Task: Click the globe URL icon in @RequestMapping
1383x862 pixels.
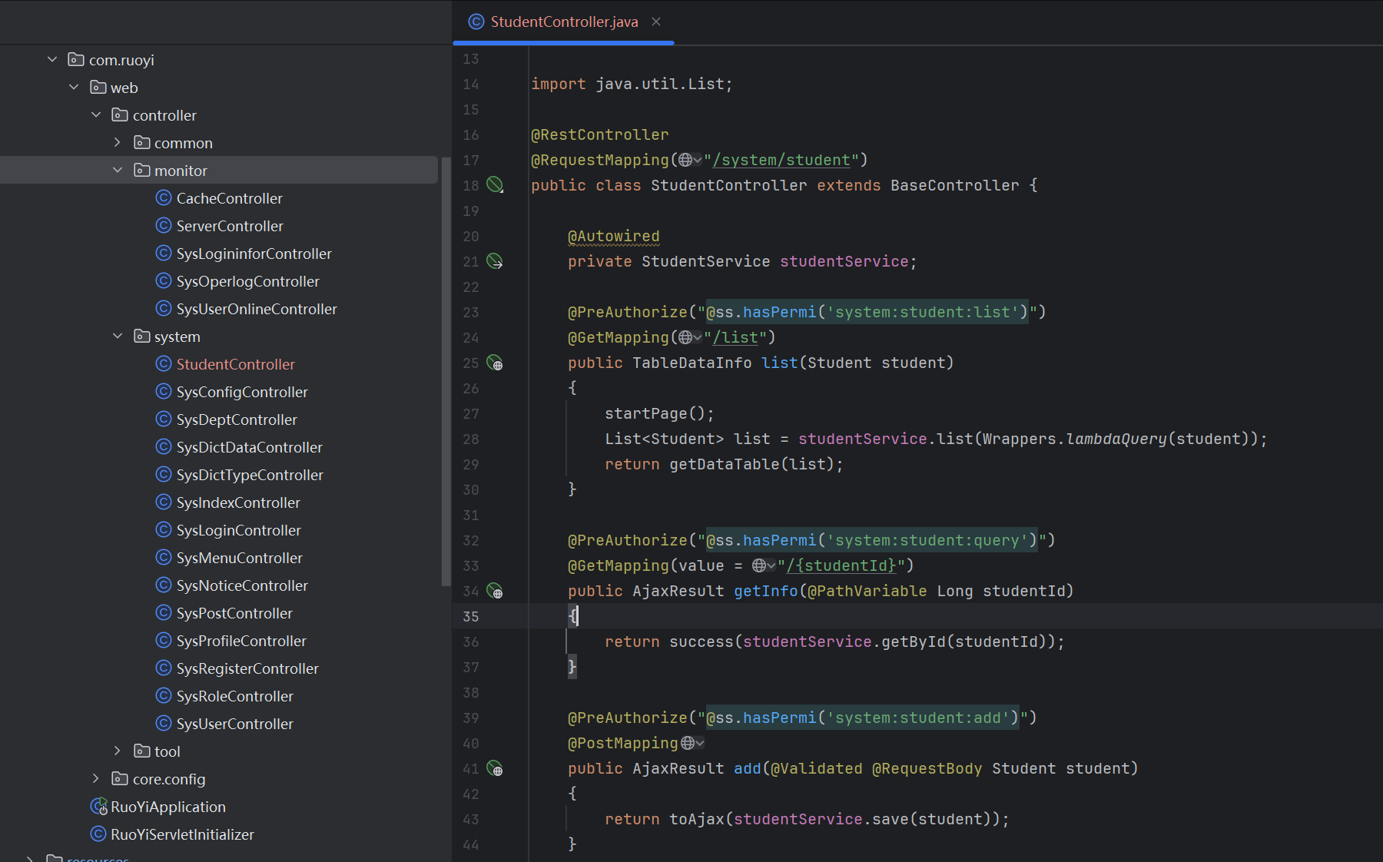Action: [685, 160]
